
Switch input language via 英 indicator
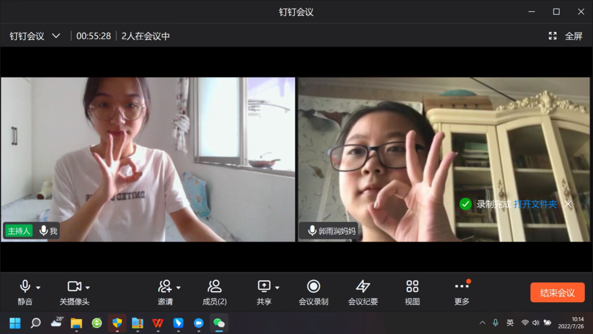[510, 322]
